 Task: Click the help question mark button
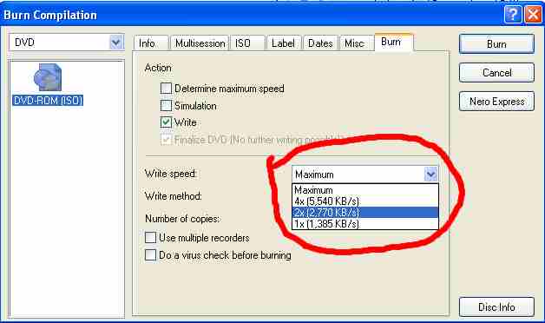(x=513, y=15)
